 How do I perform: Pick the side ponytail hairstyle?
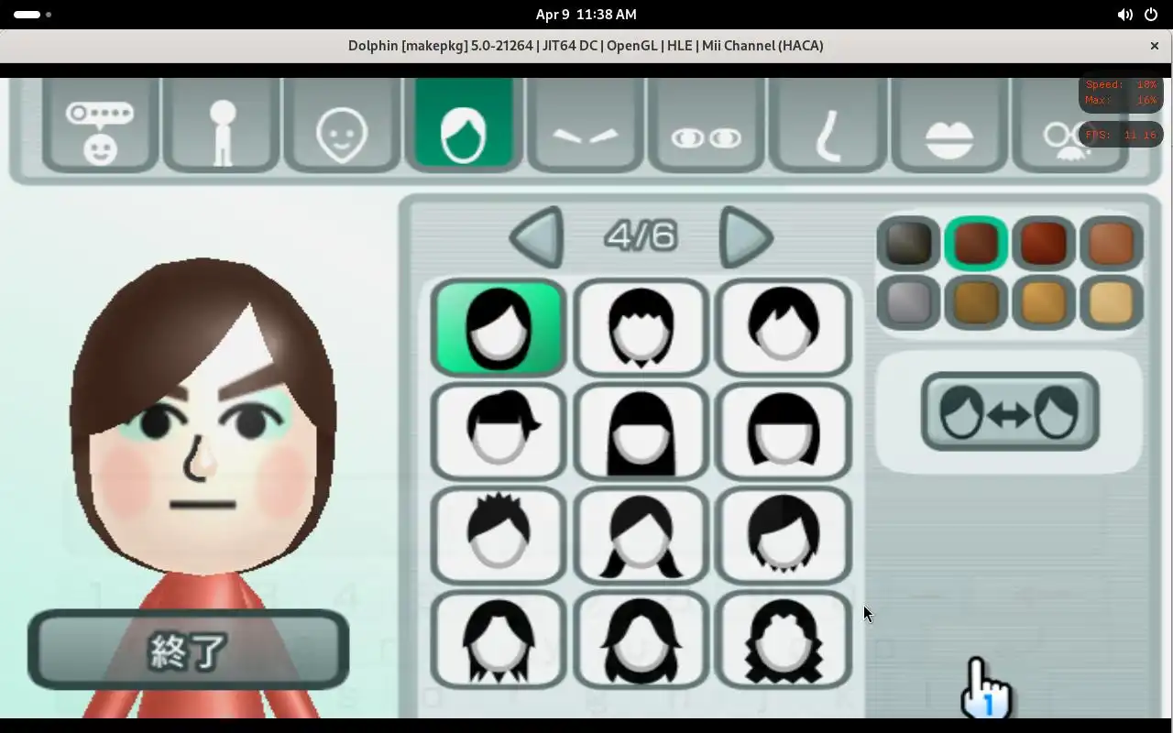499,432
